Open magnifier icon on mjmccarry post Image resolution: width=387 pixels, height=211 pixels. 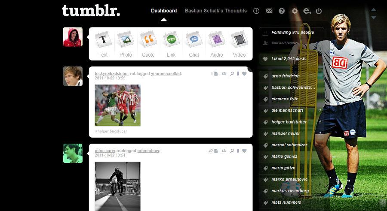232,151
